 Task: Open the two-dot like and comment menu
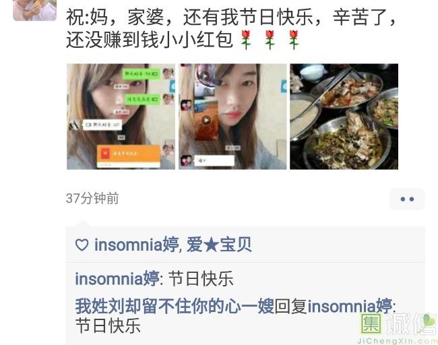[407, 199]
